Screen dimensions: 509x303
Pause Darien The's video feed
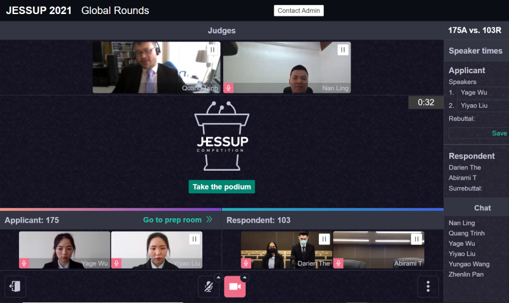click(x=324, y=239)
